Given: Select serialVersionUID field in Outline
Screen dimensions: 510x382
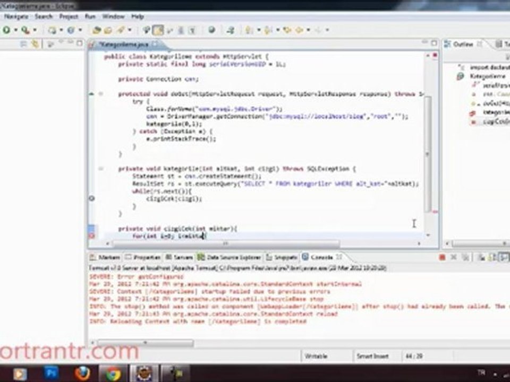Looking at the screenshot, I should click(x=496, y=86).
